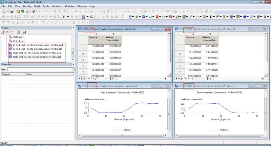Click the solid blue sphere module icon

point(245,17)
